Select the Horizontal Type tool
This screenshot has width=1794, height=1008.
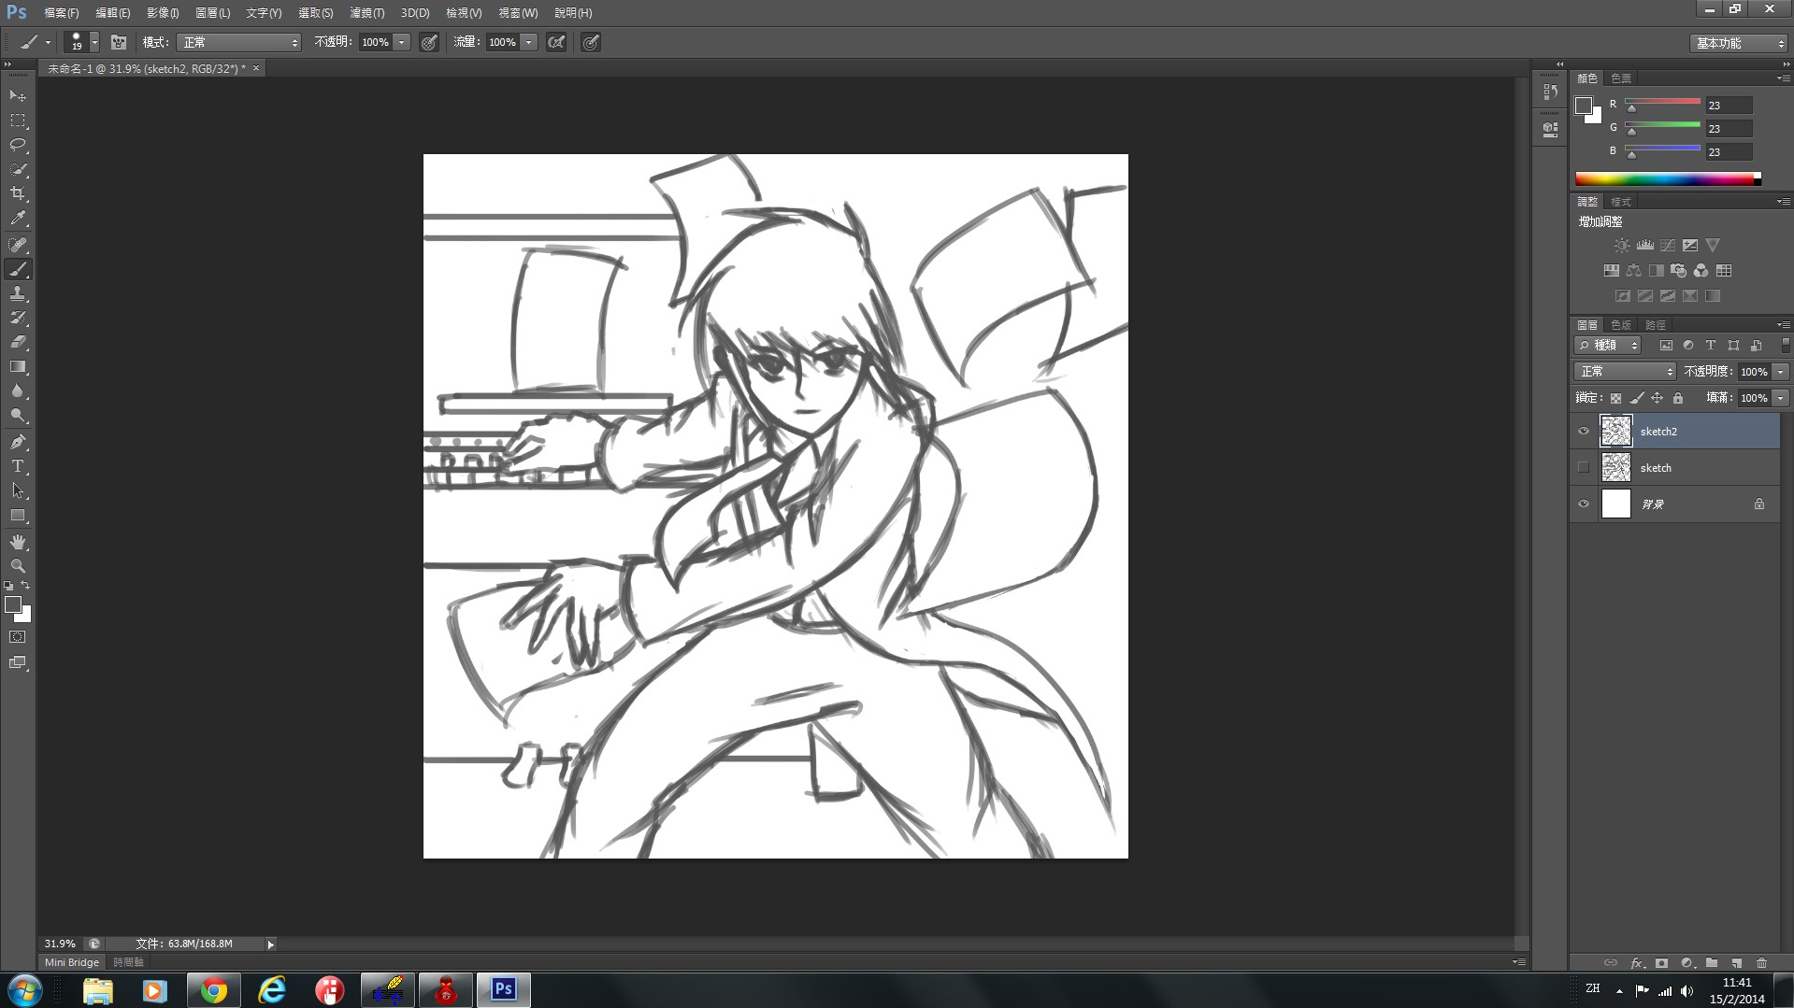(x=18, y=466)
